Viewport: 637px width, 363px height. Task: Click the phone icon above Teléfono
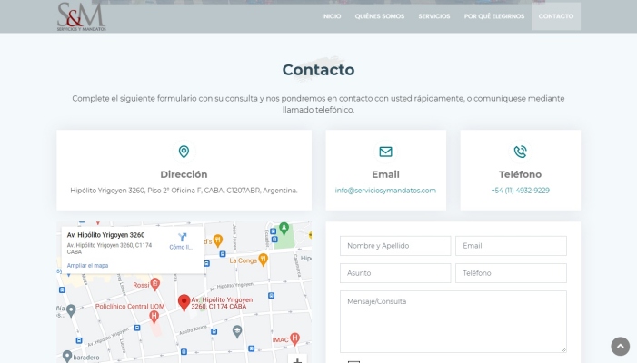(520, 152)
